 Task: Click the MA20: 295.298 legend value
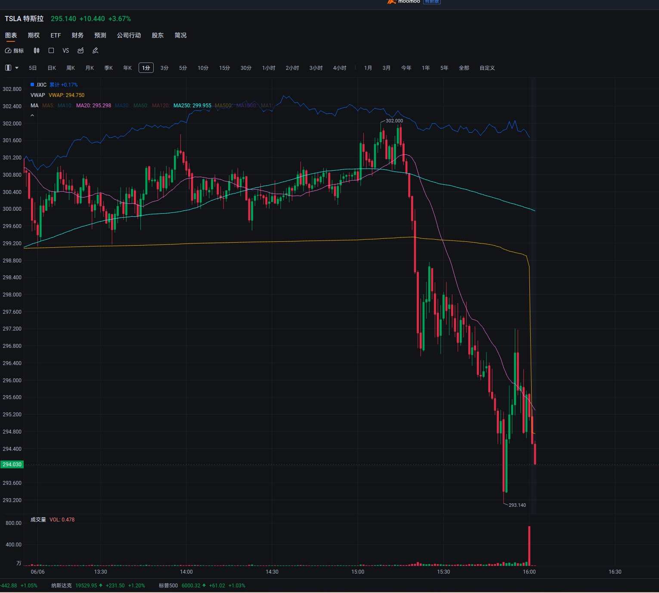[93, 106]
